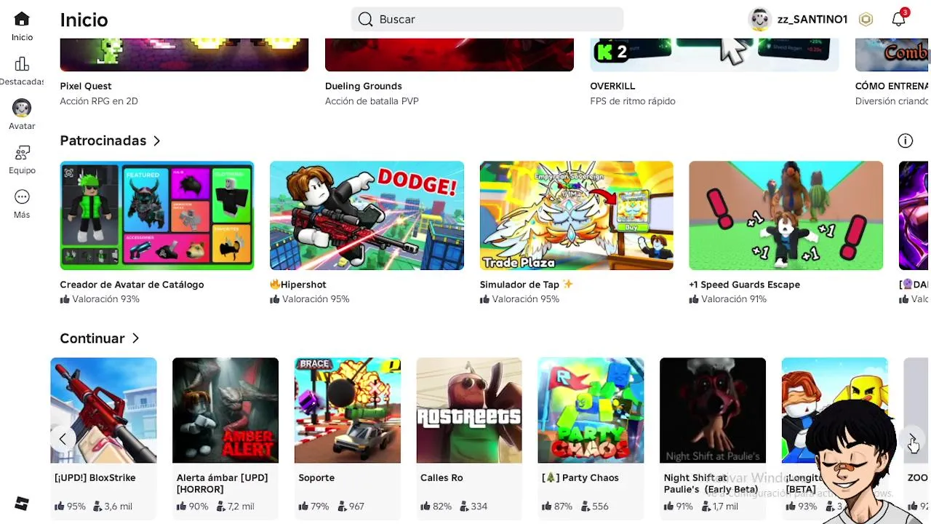Open the Creador de Avatar de Catálogo thumbnail

pos(157,215)
